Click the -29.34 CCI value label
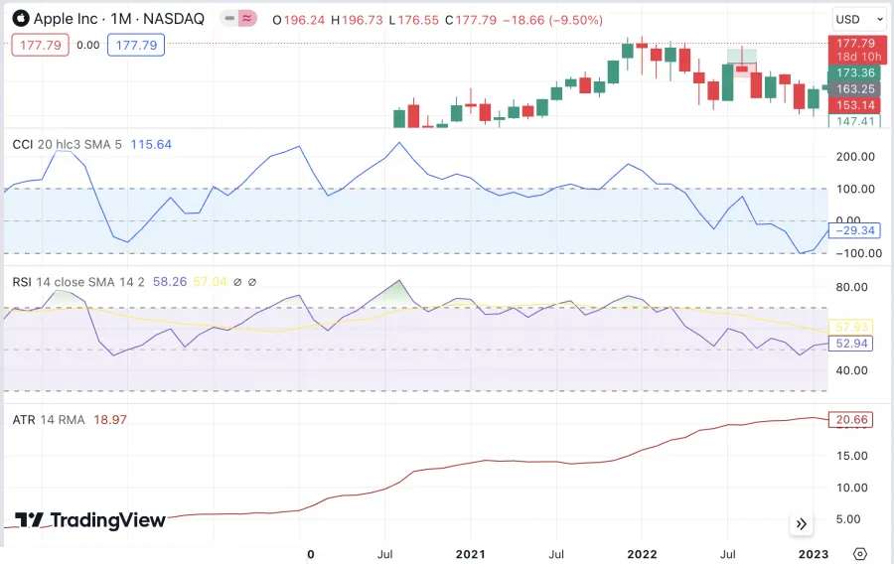 coord(854,230)
